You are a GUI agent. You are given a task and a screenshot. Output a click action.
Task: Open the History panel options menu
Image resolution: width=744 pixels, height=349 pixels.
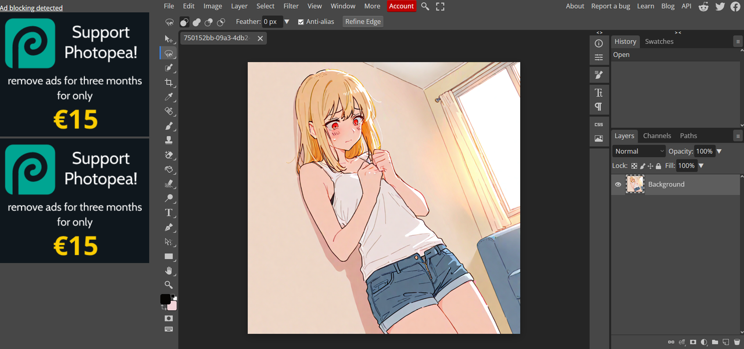click(738, 42)
